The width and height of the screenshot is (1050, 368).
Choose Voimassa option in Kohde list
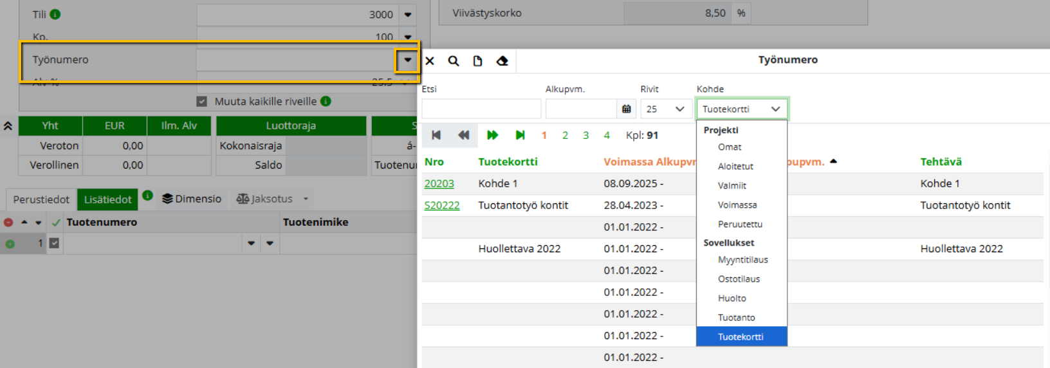[737, 205]
